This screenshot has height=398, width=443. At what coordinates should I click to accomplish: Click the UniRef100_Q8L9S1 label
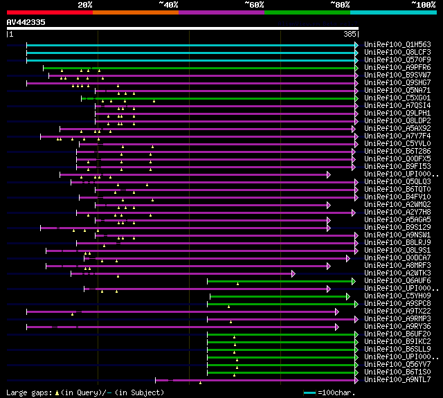[397, 251]
